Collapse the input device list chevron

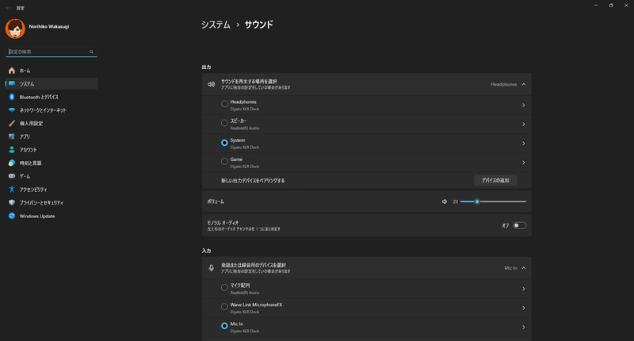(524, 268)
